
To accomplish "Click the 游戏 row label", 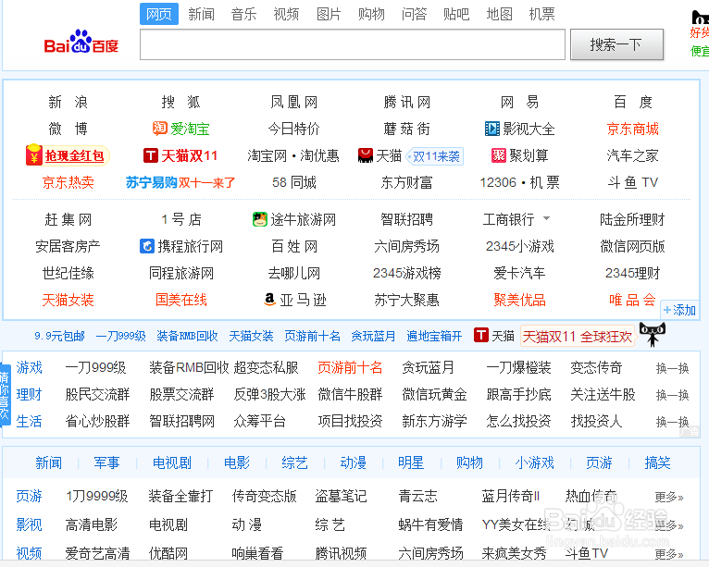I will point(29,368).
